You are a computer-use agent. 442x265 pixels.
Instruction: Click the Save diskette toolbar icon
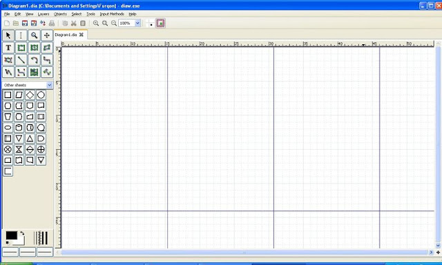click(25, 23)
